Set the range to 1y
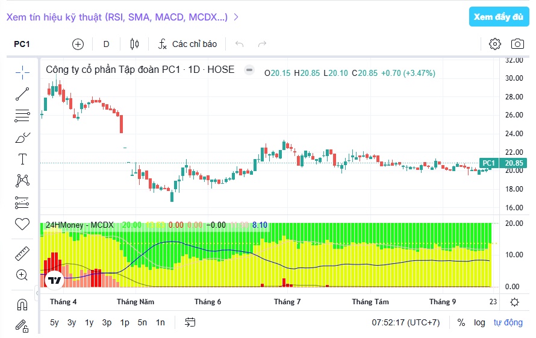 point(89,322)
